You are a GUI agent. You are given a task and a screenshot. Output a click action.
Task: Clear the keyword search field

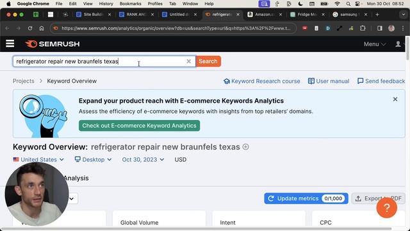coord(188,62)
